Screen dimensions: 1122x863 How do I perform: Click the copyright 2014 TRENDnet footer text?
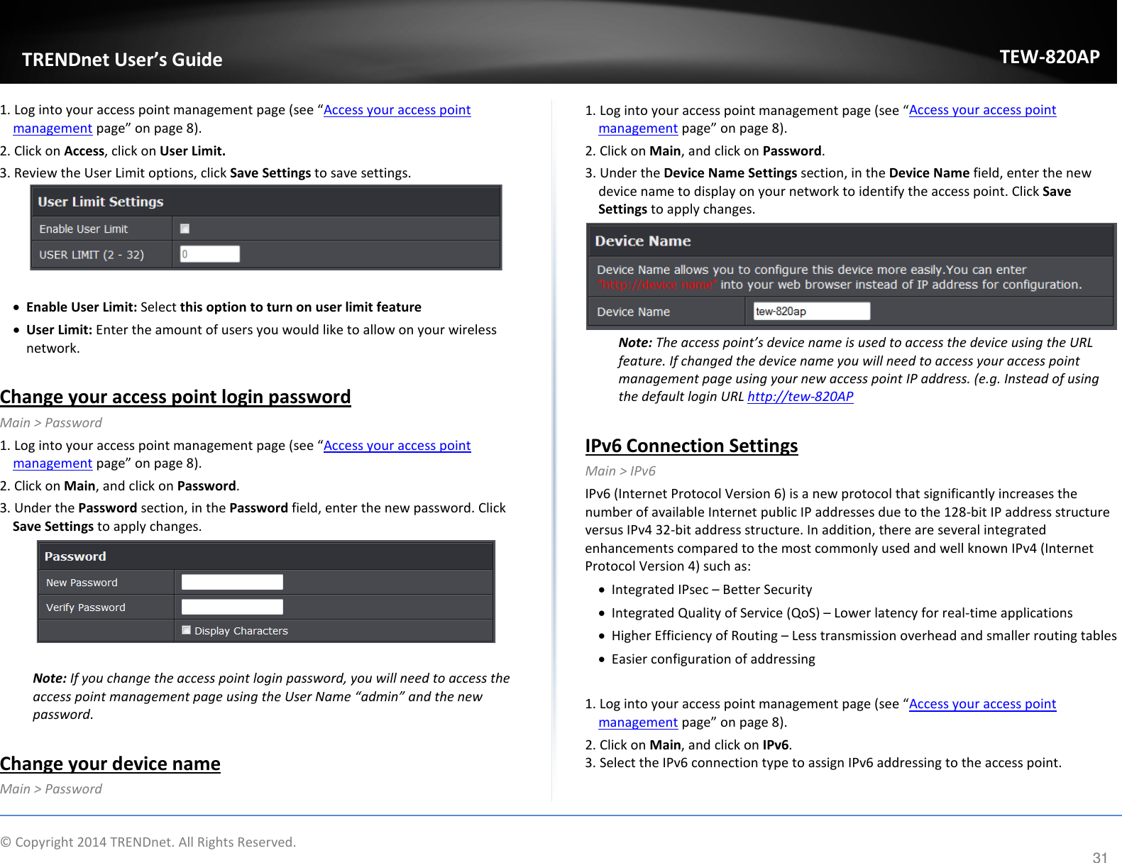pyautogui.click(x=148, y=842)
